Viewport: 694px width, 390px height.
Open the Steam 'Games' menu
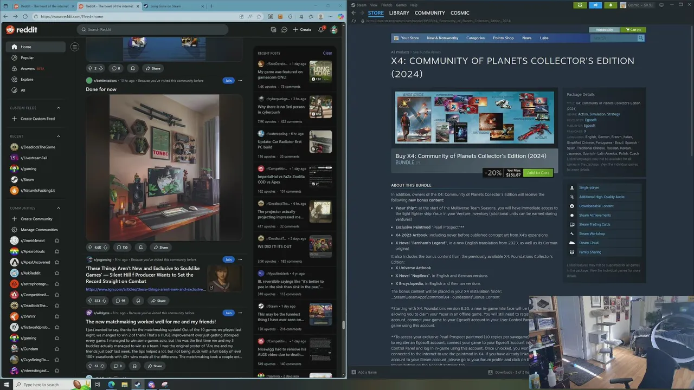click(x=401, y=5)
